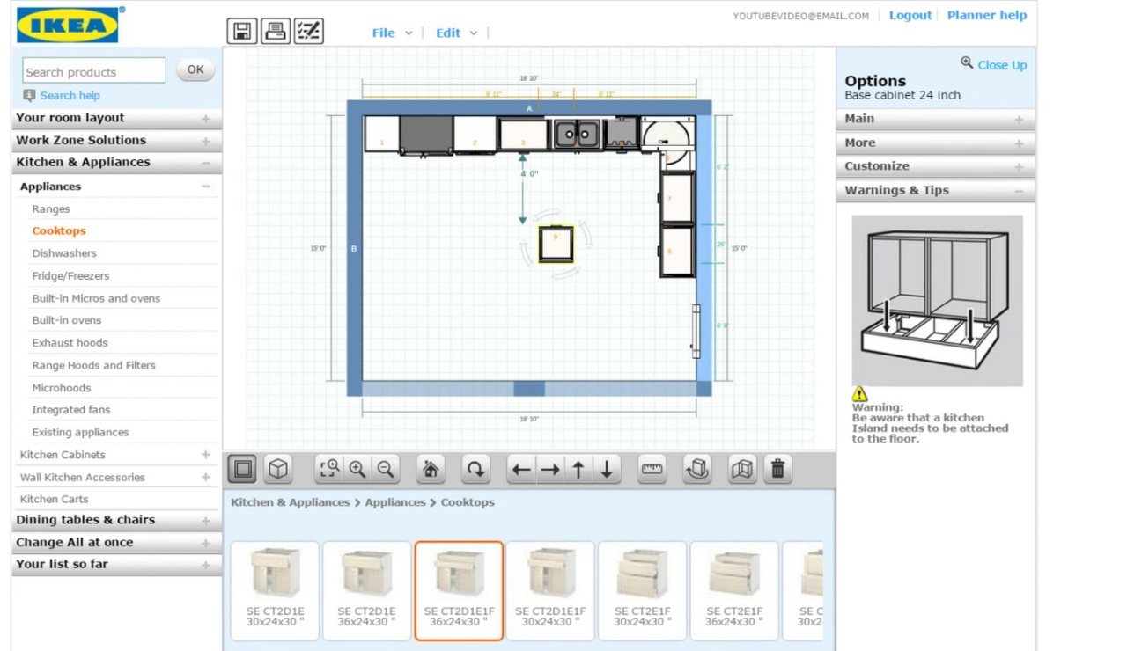
Task: Click the zoom-to-fit icon
Action: pos(329,469)
